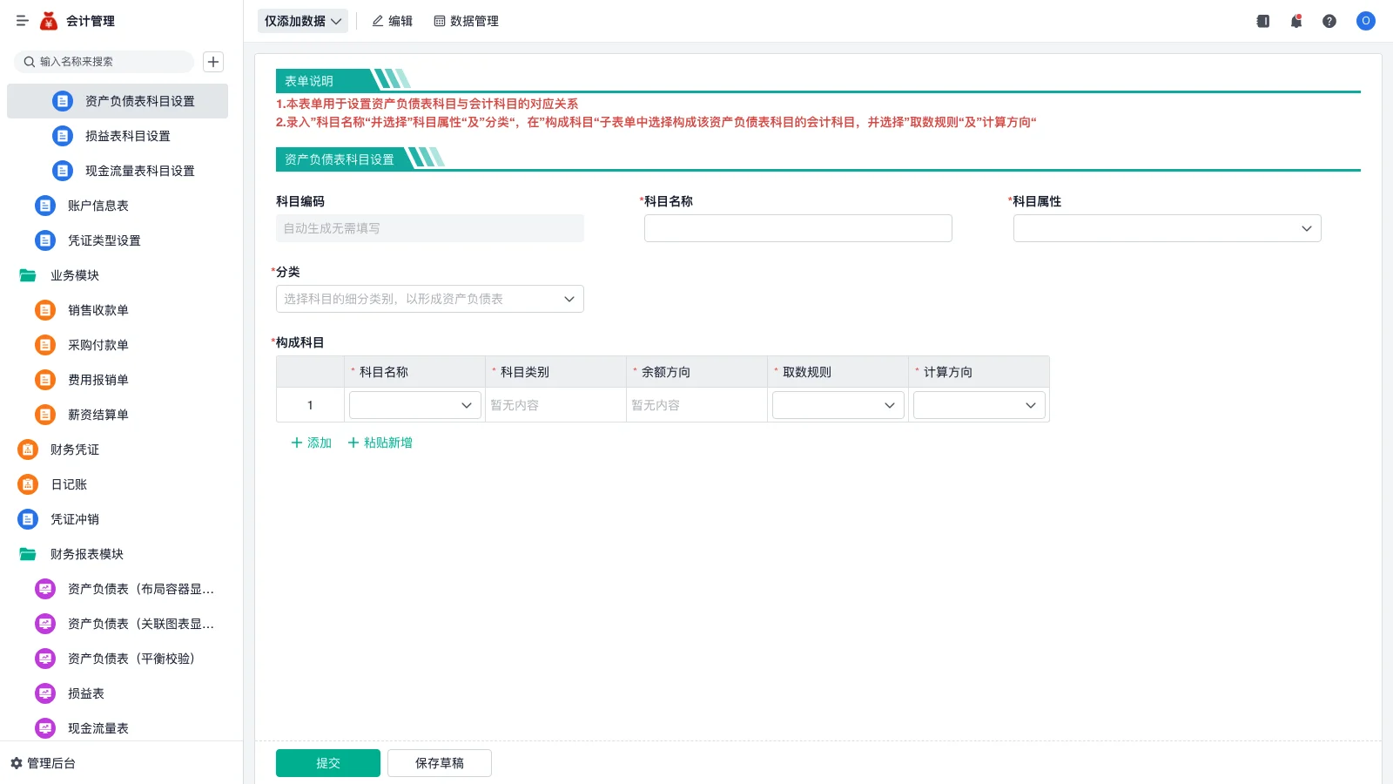
Task: Open 账户信息表 in sidebar
Action: (x=118, y=206)
